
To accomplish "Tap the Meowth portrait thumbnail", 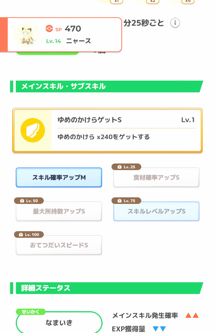I will point(27,34).
